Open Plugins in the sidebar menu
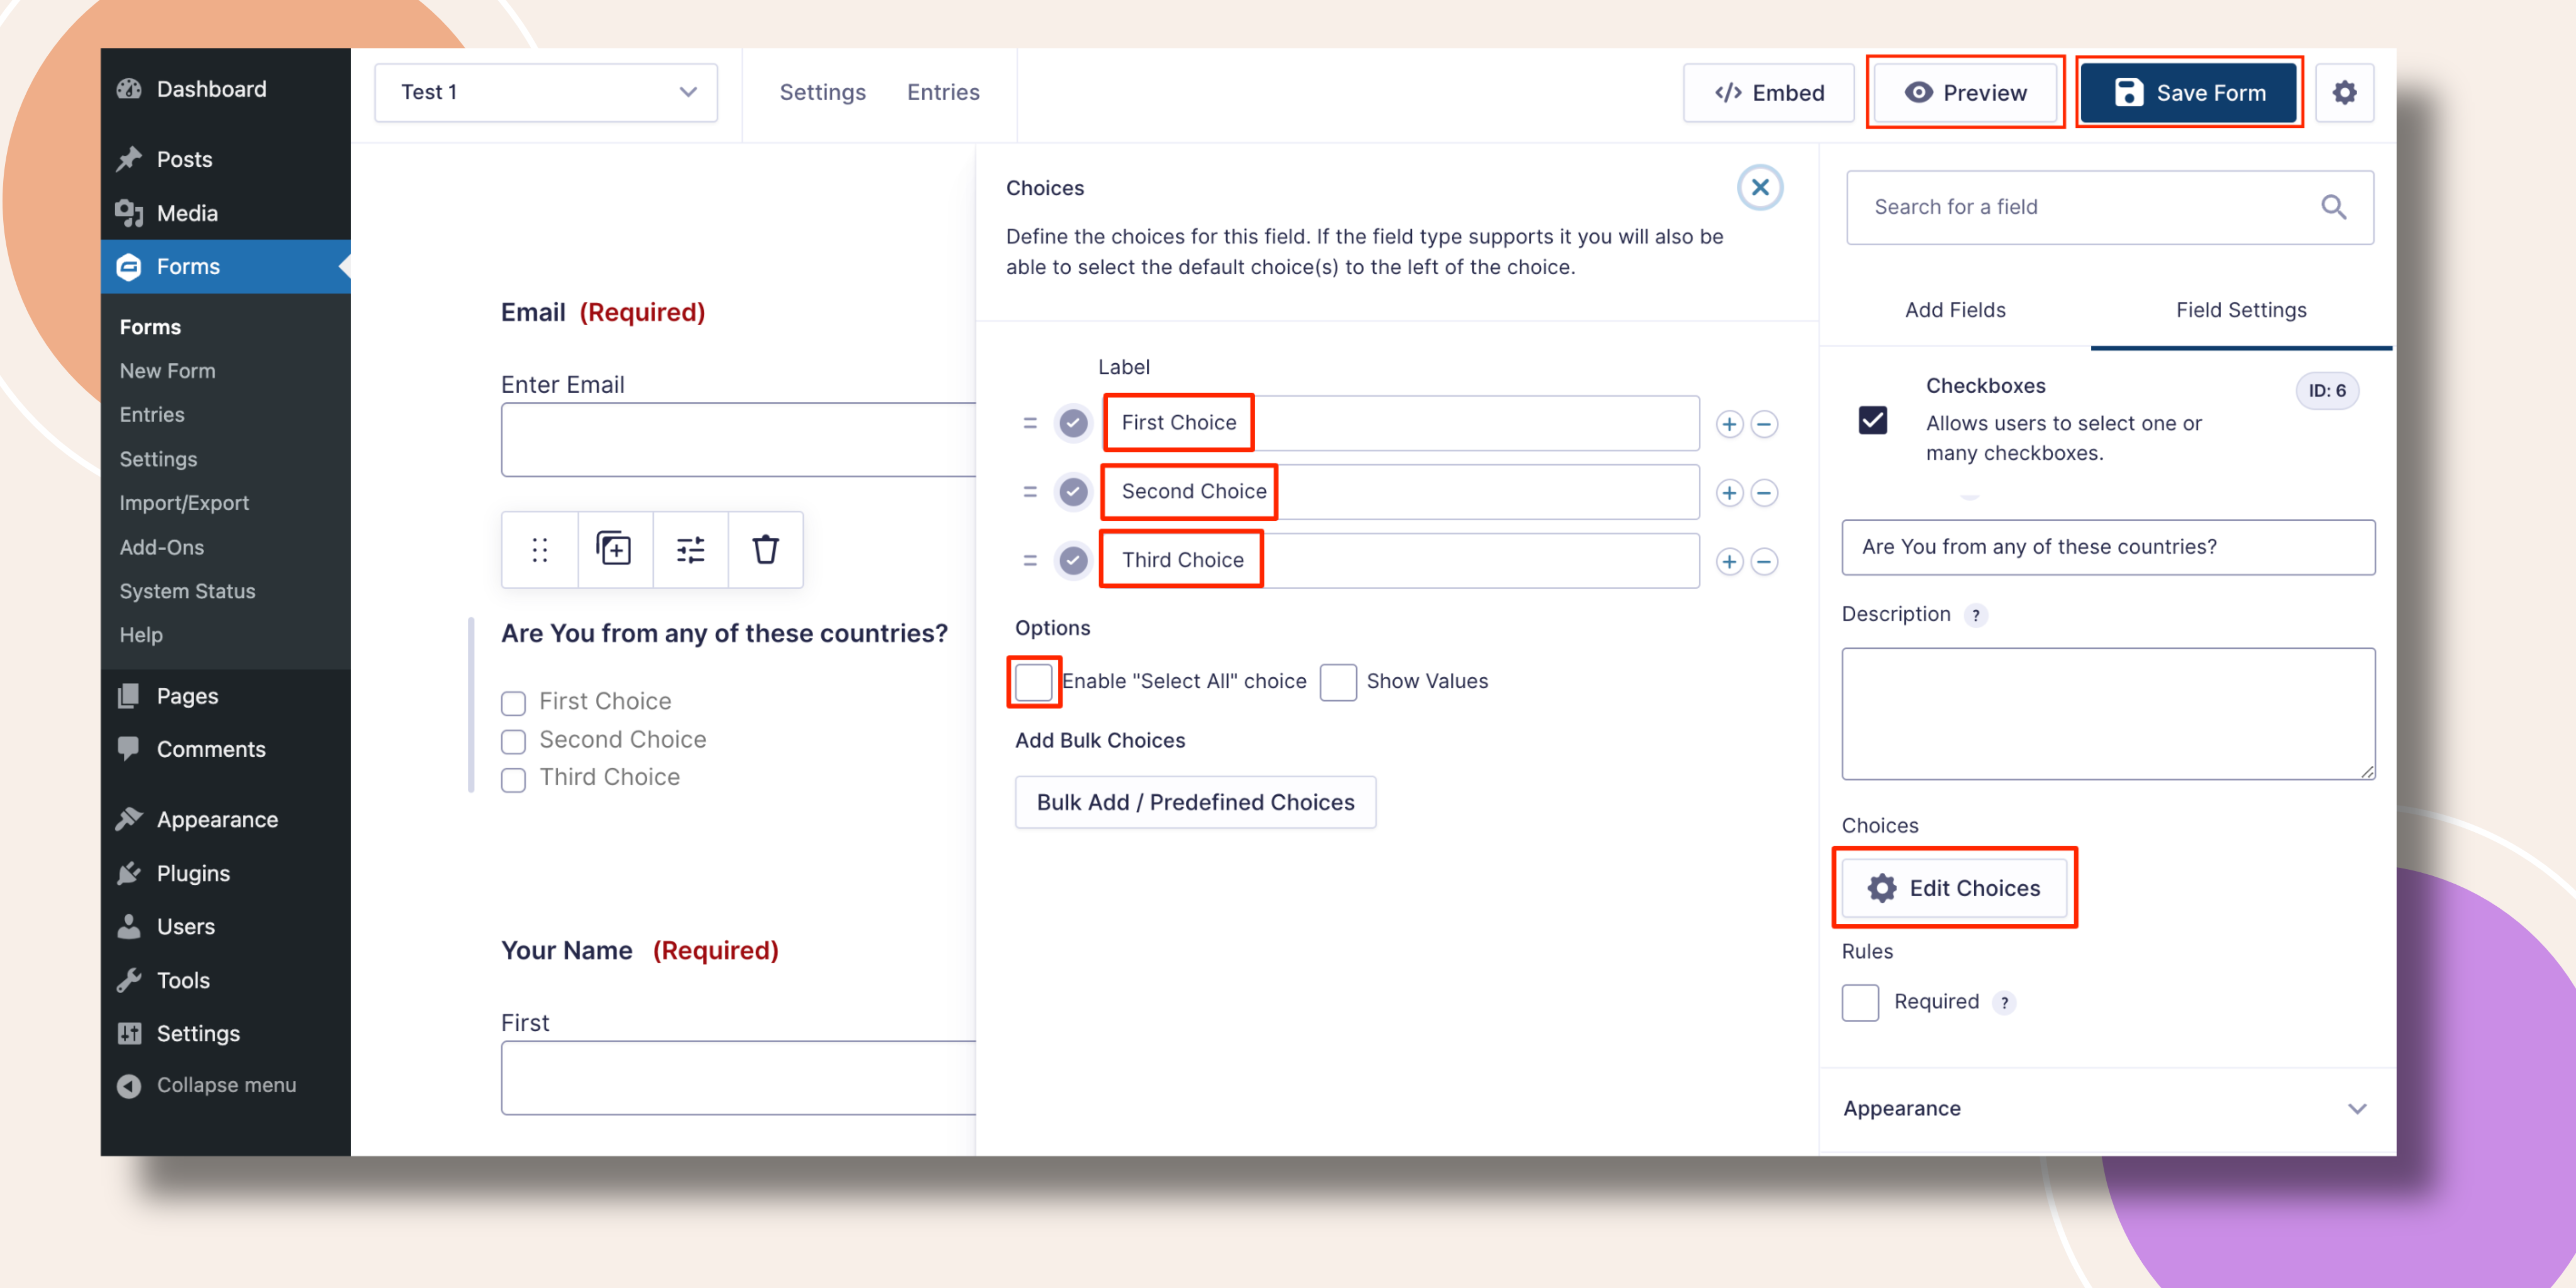2576x1288 pixels. [x=193, y=873]
